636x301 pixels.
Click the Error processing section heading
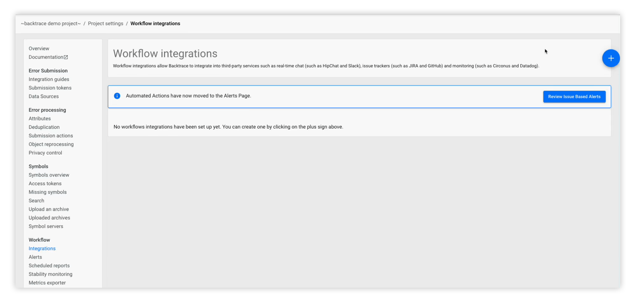tap(47, 110)
